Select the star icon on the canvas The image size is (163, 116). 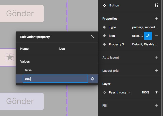[x=10, y=57]
